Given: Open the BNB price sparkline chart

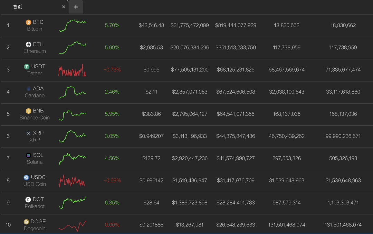Looking at the screenshot, I should [72, 114].
